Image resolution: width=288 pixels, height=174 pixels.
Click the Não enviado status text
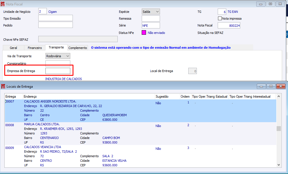click(x=156, y=33)
